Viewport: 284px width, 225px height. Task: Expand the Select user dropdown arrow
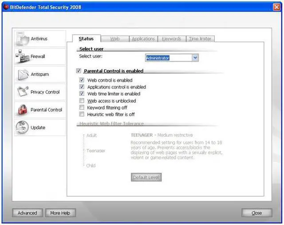click(195, 58)
